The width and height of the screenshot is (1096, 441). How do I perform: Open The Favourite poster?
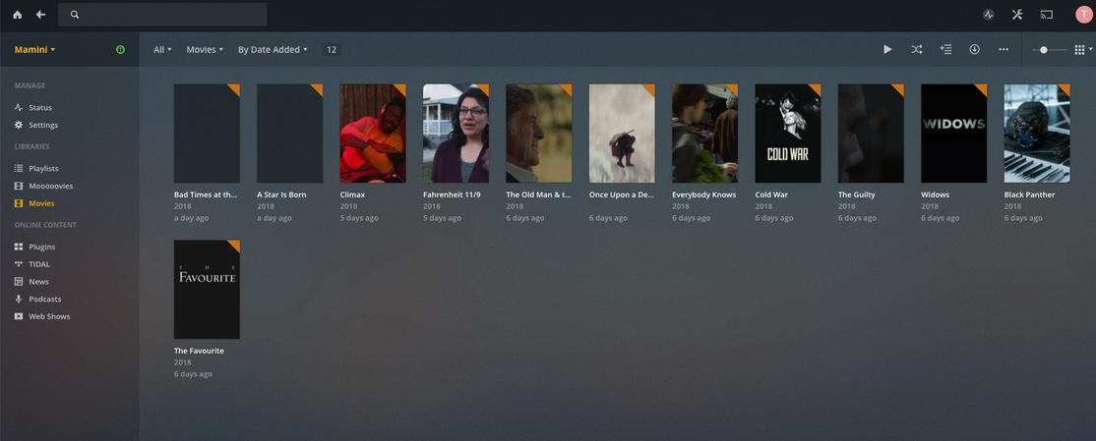point(207,290)
